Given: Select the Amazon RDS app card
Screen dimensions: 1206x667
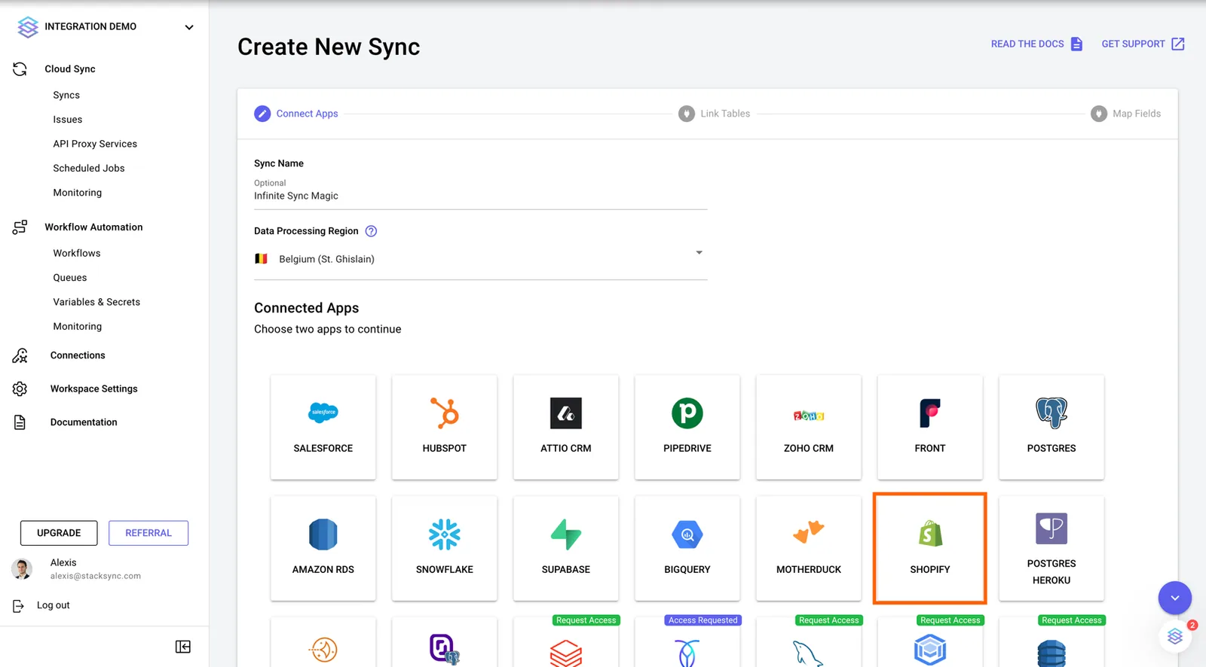Looking at the screenshot, I should pyautogui.click(x=323, y=548).
